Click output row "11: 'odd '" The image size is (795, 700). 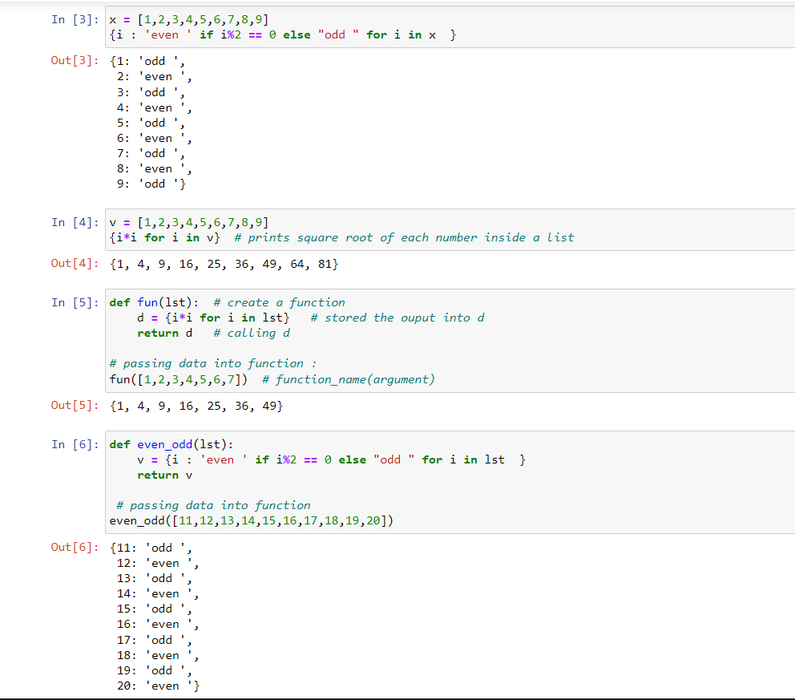coord(151,548)
